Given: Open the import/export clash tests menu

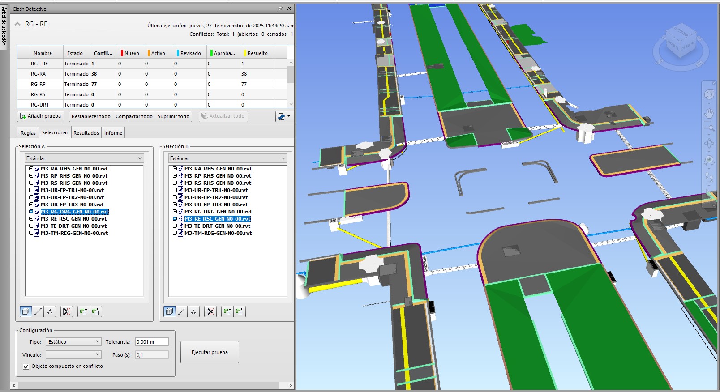Looking at the screenshot, I should [x=284, y=116].
